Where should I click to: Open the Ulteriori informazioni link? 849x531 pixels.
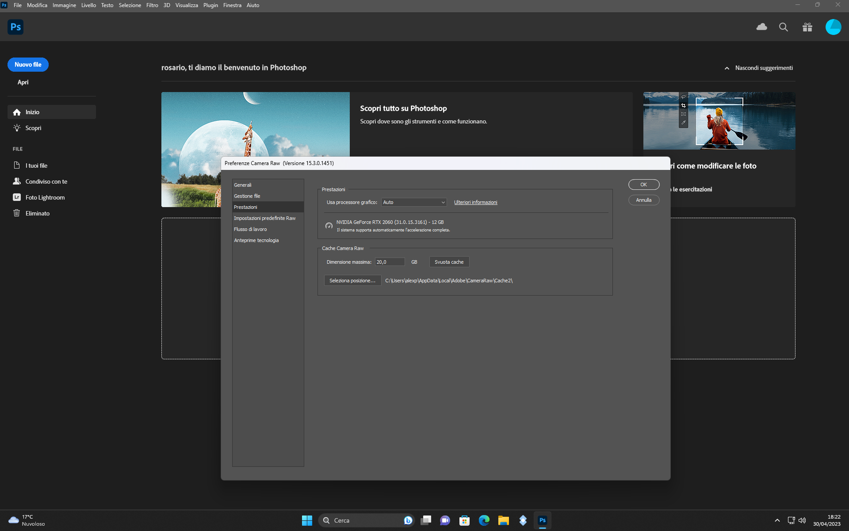click(475, 202)
